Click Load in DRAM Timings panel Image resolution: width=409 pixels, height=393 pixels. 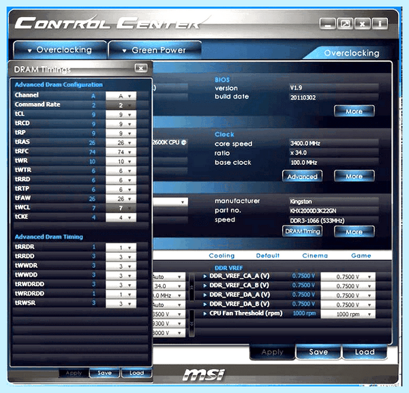pyautogui.click(x=137, y=373)
